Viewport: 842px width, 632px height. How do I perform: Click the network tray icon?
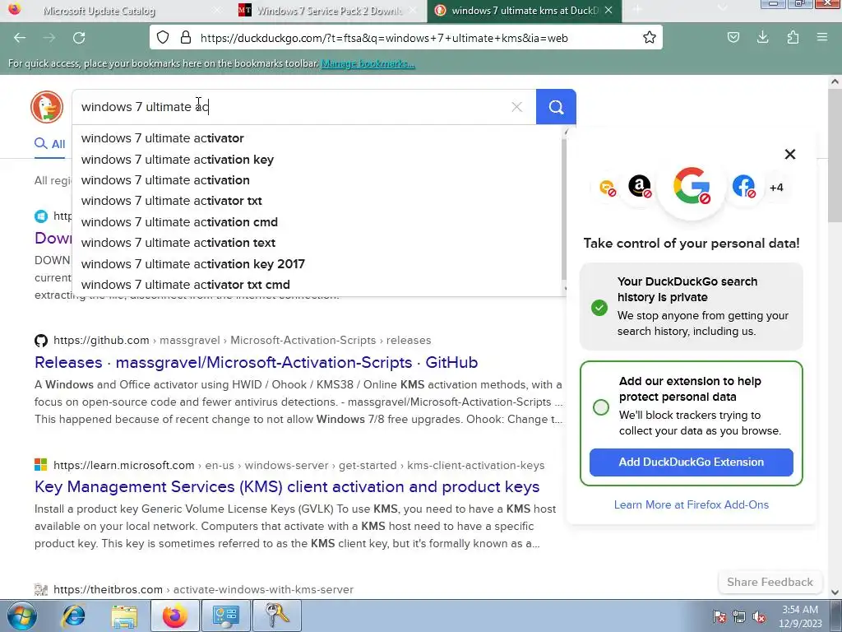[739, 616]
